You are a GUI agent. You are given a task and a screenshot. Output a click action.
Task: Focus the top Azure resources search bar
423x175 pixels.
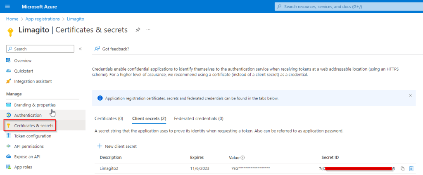[x=347, y=7]
